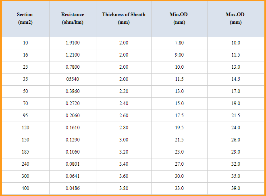Click the Min.OD cell showing 27.0
The width and height of the screenshot is (266, 196).
point(179,164)
